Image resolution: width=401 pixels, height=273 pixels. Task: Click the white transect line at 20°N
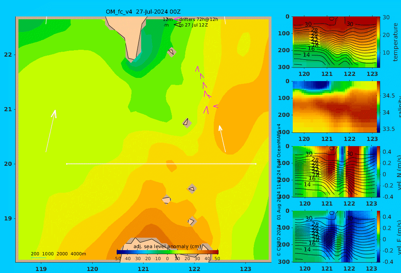[x=161, y=164]
